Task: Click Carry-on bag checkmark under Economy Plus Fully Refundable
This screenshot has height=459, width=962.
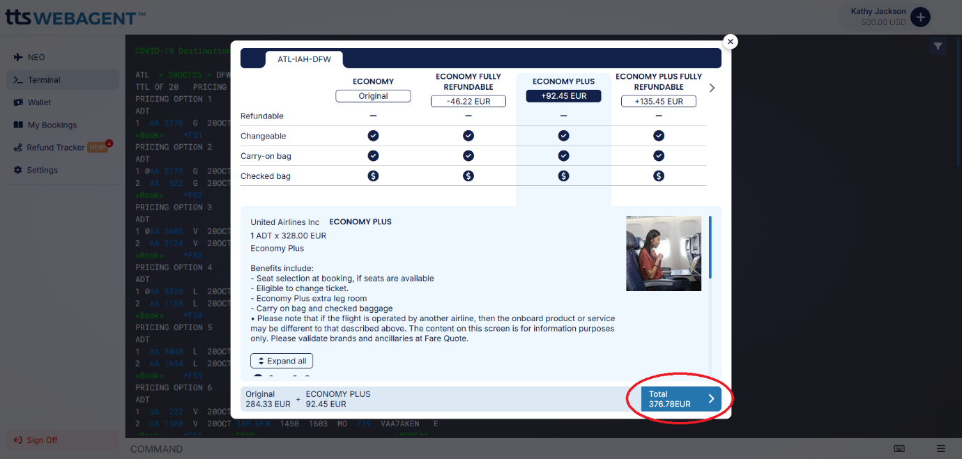Action: tap(659, 156)
